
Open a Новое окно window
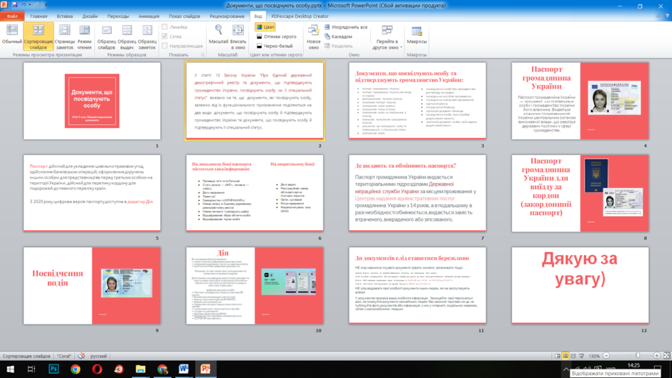point(314,36)
